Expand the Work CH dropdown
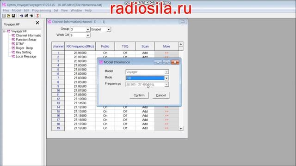The width and height of the screenshot is (296, 166). point(88,35)
